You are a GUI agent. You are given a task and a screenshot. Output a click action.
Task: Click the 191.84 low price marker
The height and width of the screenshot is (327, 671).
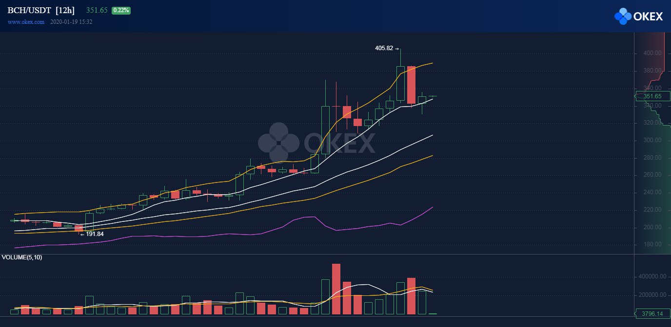(x=92, y=234)
